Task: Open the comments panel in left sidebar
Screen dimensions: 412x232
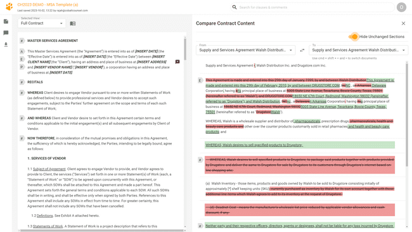Action: pyautogui.click(x=6, y=33)
